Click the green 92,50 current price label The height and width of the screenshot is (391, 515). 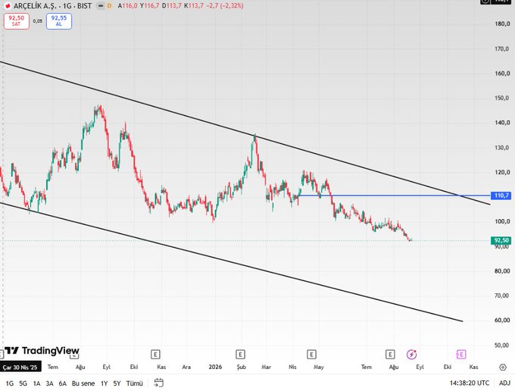coord(501,240)
